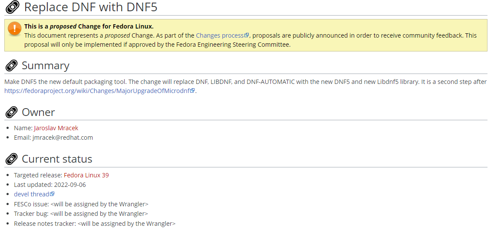494x231 pixels.
Task: Click the jmracek@redhat.com email address
Action: coord(63,138)
